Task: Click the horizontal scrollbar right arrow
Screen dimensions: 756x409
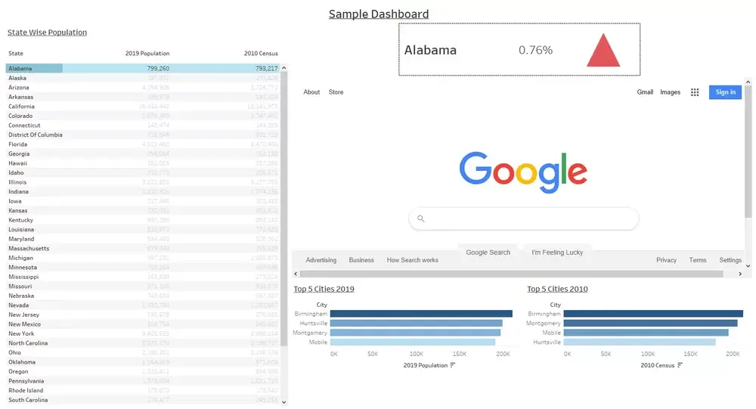Action: click(740, 274)
